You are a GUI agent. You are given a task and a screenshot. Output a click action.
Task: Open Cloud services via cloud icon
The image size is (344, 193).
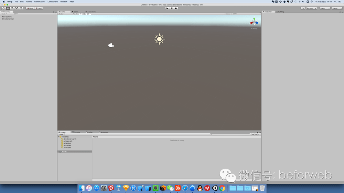[x=303, y=8]
